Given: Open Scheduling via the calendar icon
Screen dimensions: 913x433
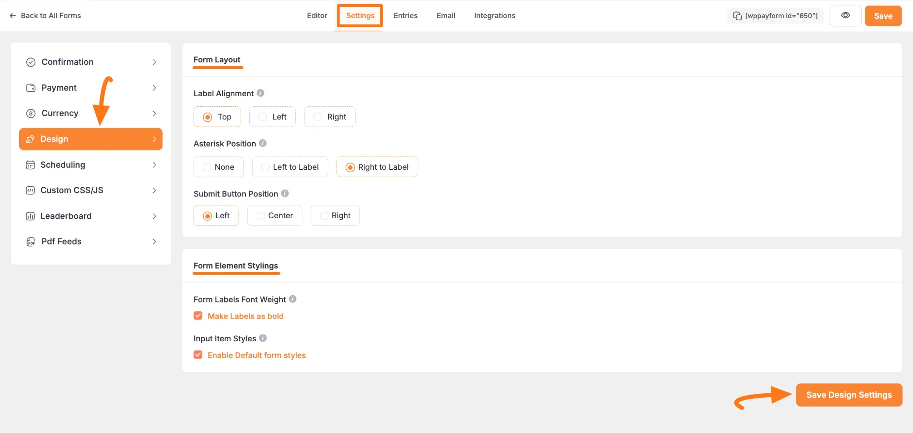Looking at the screenshot, I should (x=30, y=164).
